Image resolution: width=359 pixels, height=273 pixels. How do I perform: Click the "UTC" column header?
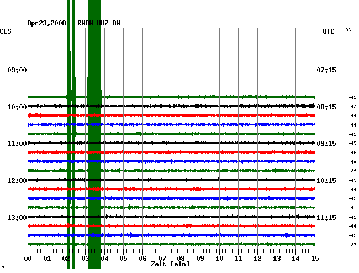click(328, 32)
